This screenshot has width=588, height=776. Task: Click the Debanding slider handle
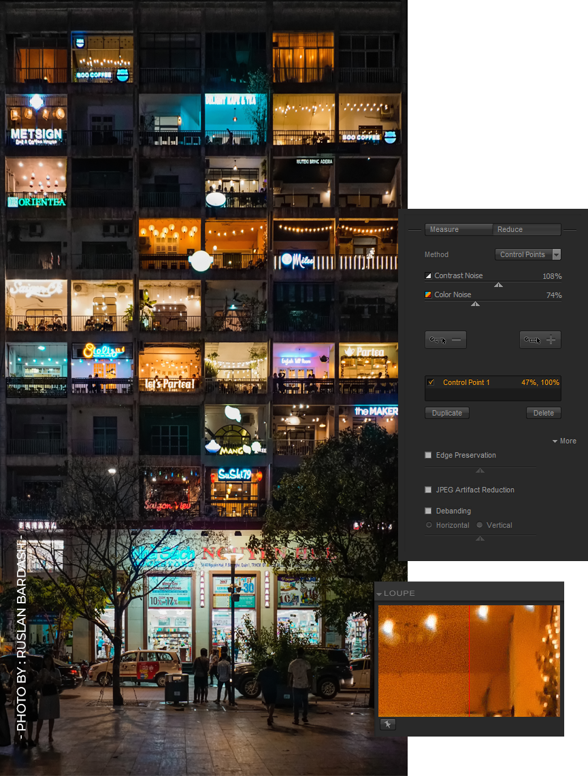click(480, 539)
